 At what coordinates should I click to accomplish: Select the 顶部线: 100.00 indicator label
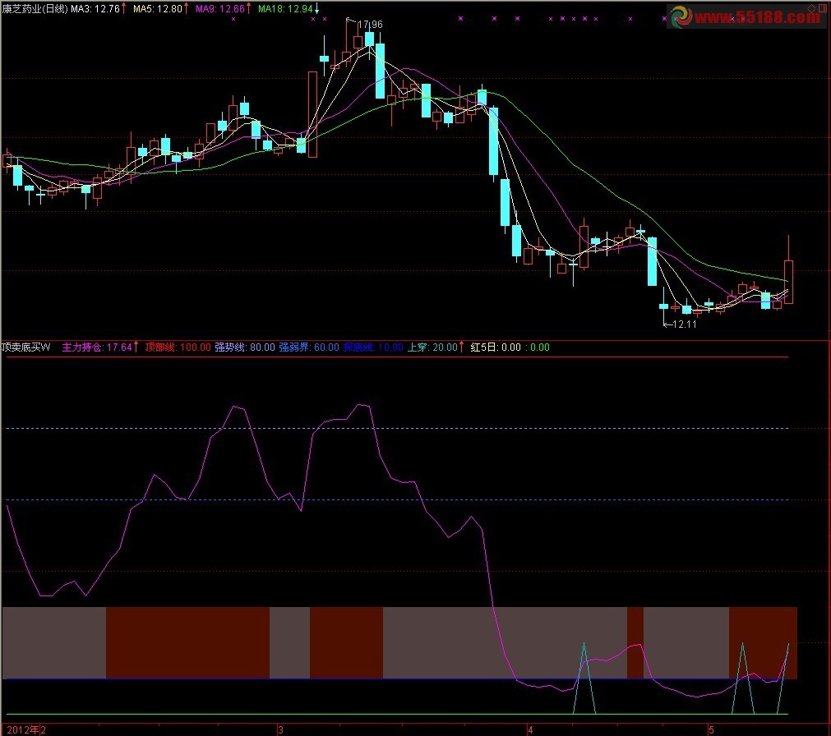(x=178, y=347)
